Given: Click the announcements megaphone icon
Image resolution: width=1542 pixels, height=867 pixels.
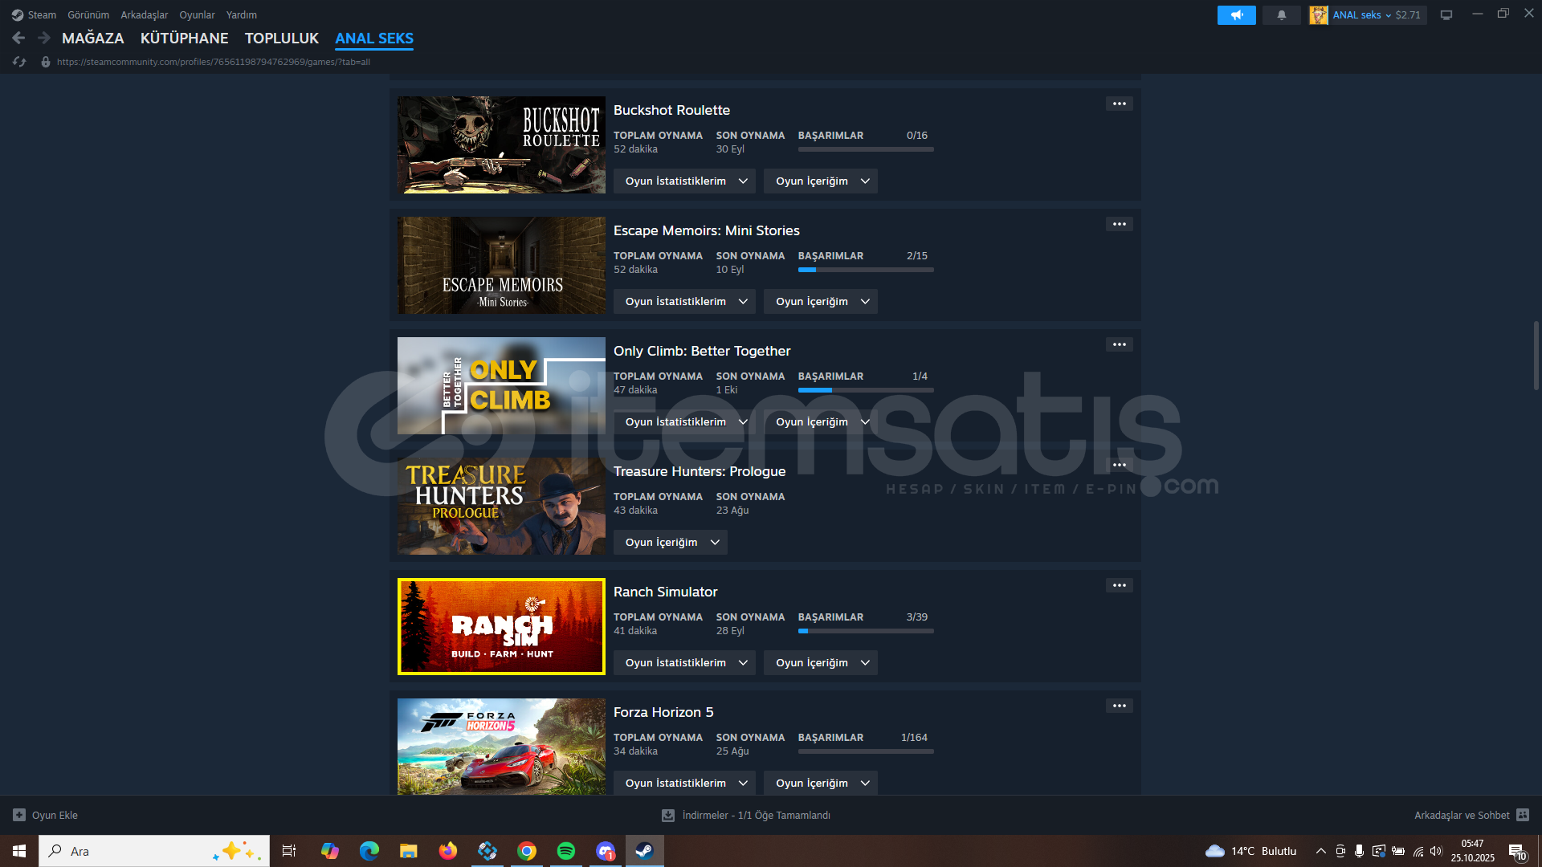Looking at the screenshot, I should coord(1236,15).
